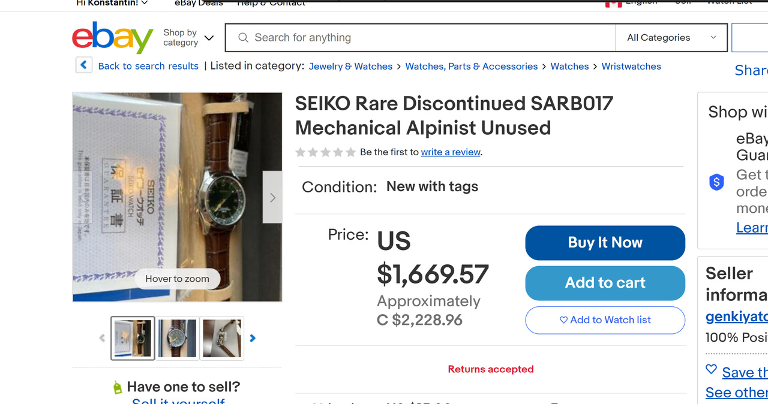
Task: Open the Hi Konstantin account dropdown
Action: pyautogui.click(x=111, y=3)
